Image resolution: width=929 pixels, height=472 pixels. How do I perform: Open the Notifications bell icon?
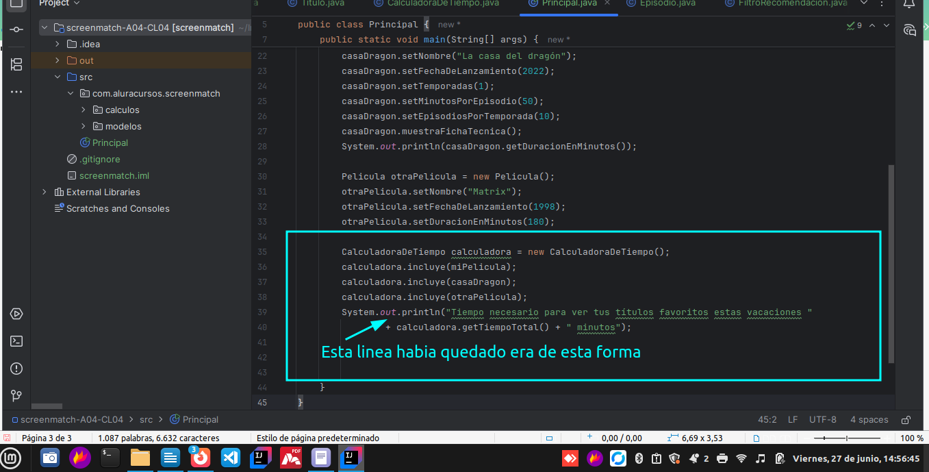click(909, 4)
